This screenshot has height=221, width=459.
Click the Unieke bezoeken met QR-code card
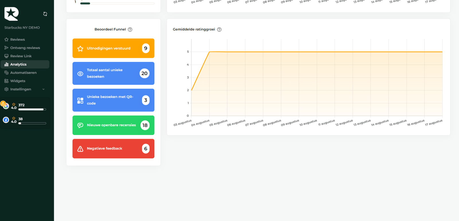pyautogui.click(x=113, y=100)
